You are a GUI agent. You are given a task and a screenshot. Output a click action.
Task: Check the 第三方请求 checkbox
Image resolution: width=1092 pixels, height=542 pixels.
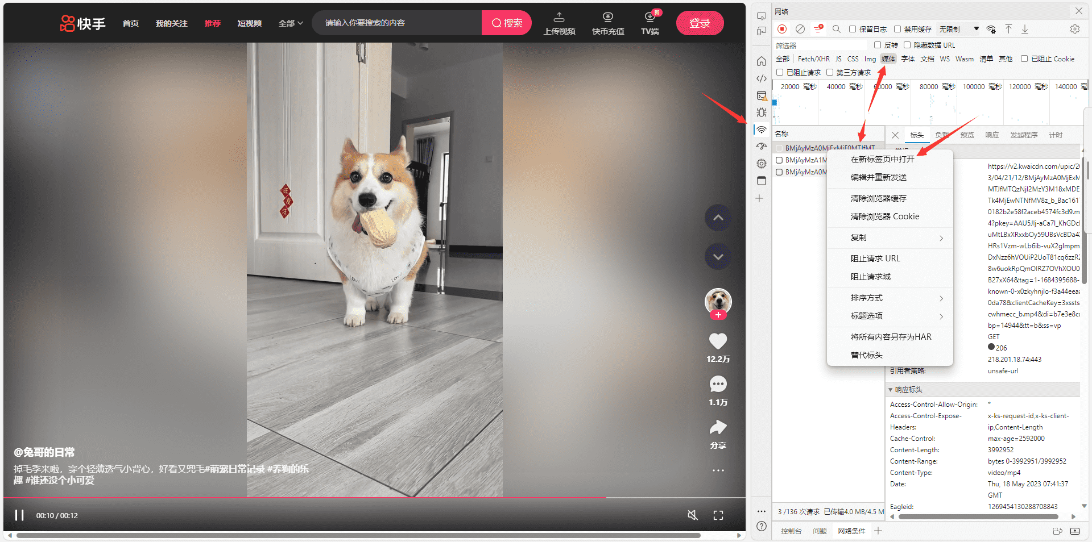point(830,72)
